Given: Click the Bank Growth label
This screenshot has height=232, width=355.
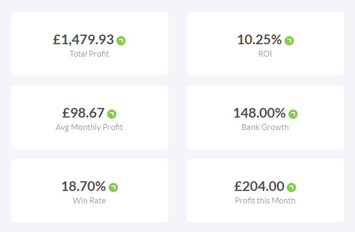Looking at the screenshot, I should [x=265, y=127].
